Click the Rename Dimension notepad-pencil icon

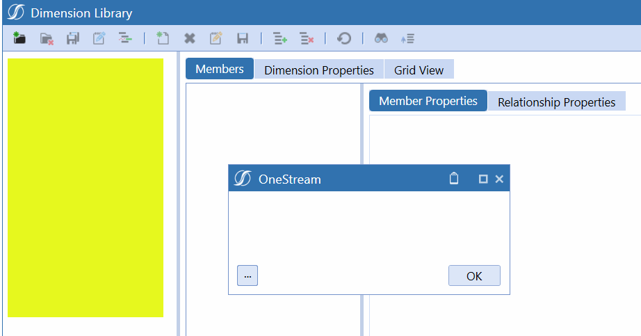[99, 38]
